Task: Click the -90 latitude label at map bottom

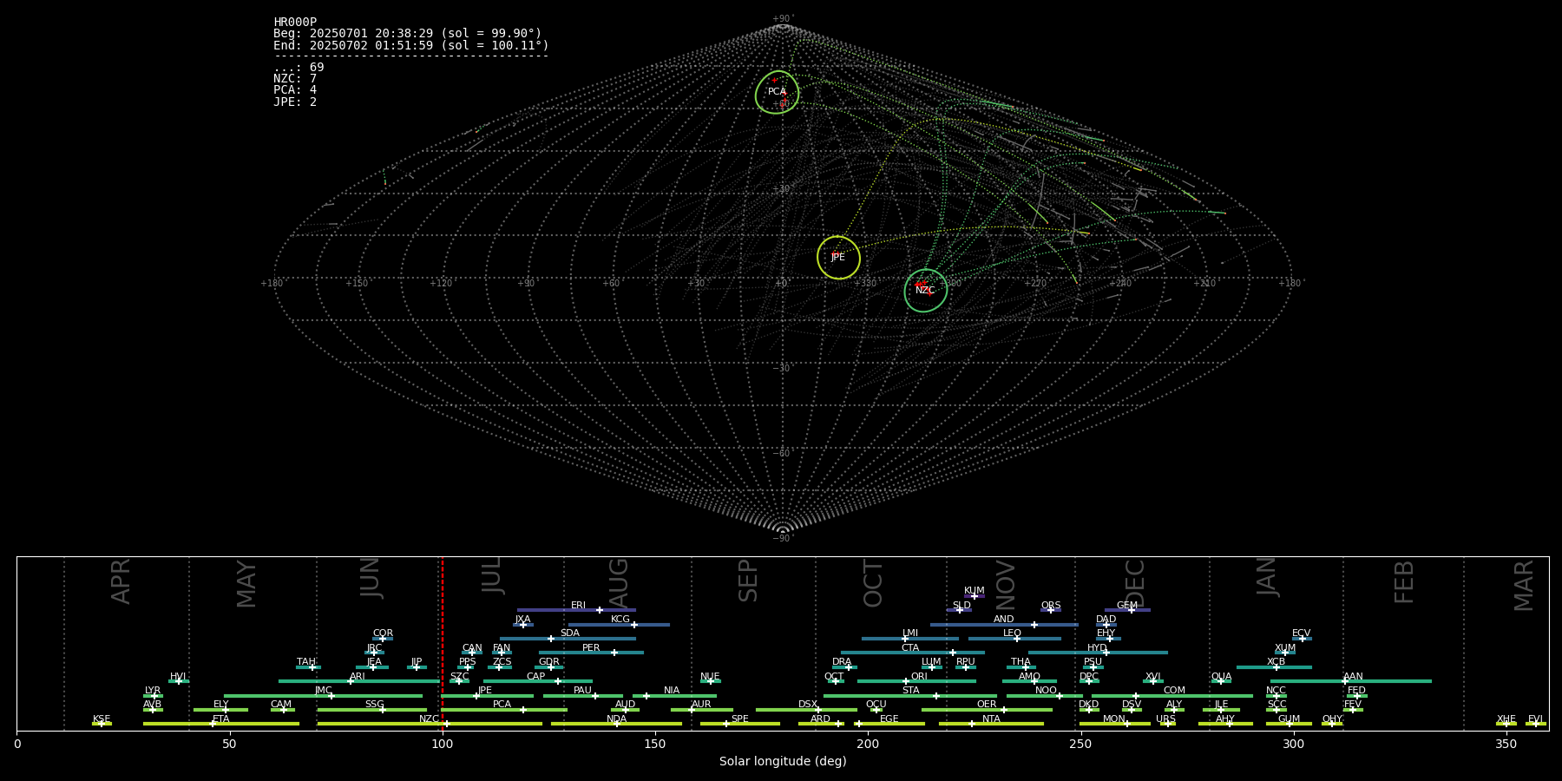Action: tap(782, 538)
